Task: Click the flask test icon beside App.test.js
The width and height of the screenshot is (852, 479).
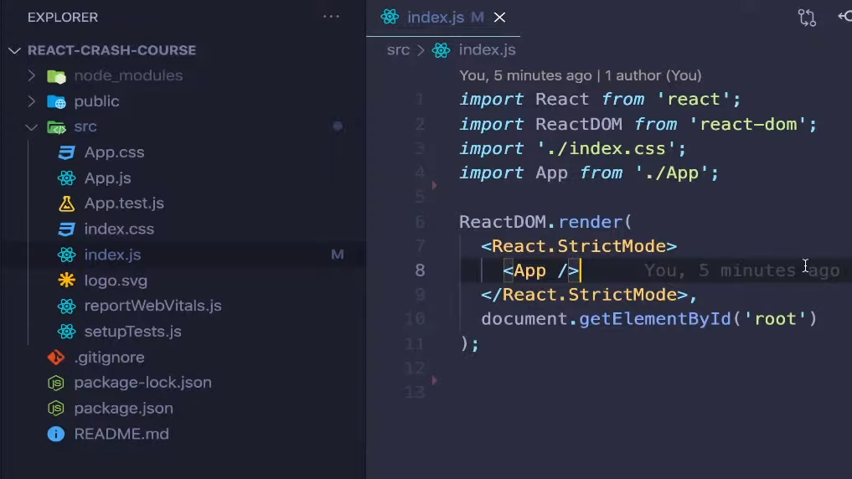Action: click(66, 203)
